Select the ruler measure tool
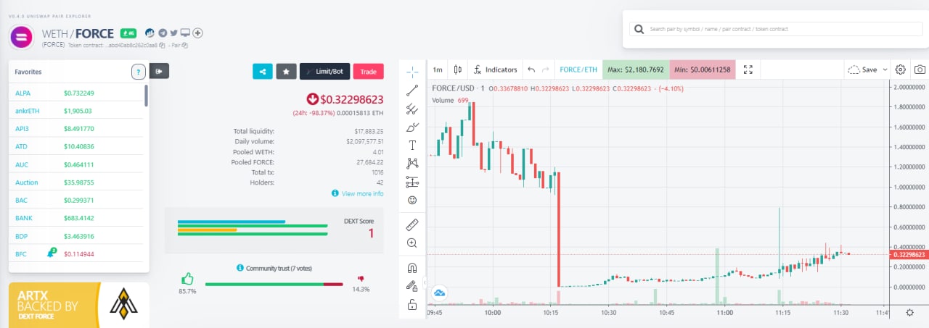 click(x=412, y=224)
